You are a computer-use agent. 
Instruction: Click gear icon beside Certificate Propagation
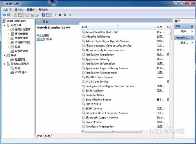point(83,126)
